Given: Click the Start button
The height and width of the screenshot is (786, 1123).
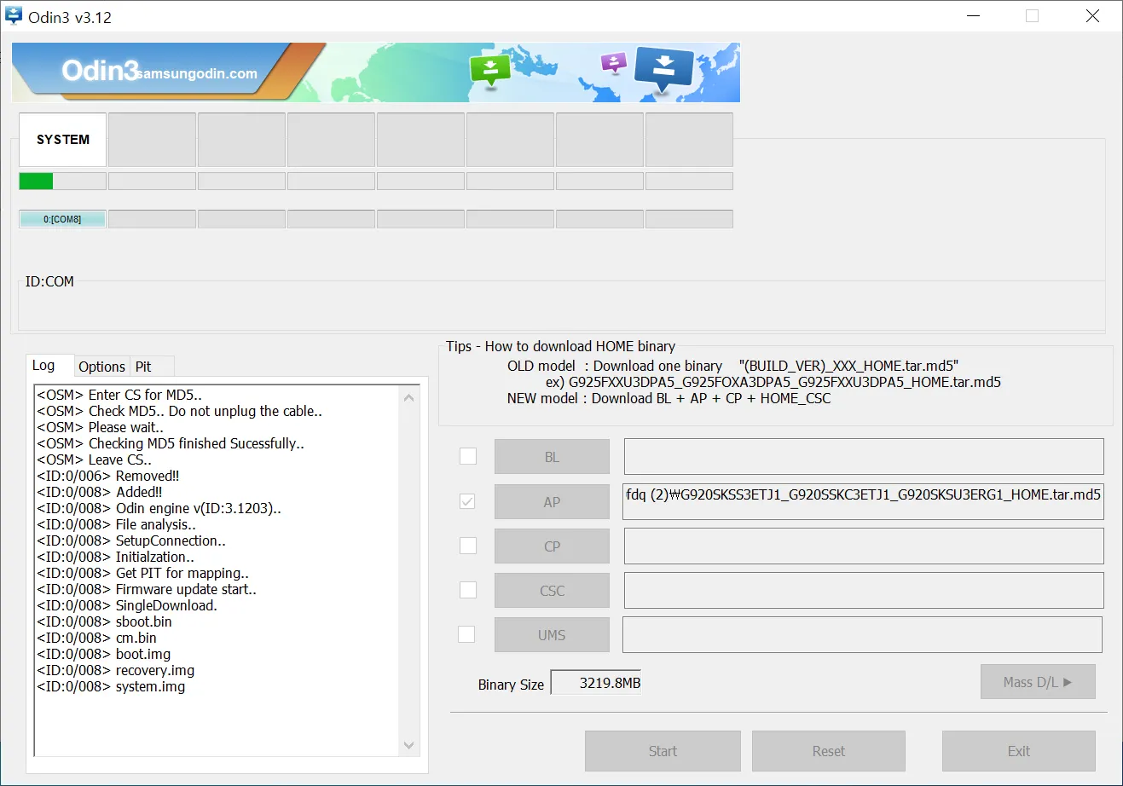Looking at the screenshot, I should click(663, 751).
